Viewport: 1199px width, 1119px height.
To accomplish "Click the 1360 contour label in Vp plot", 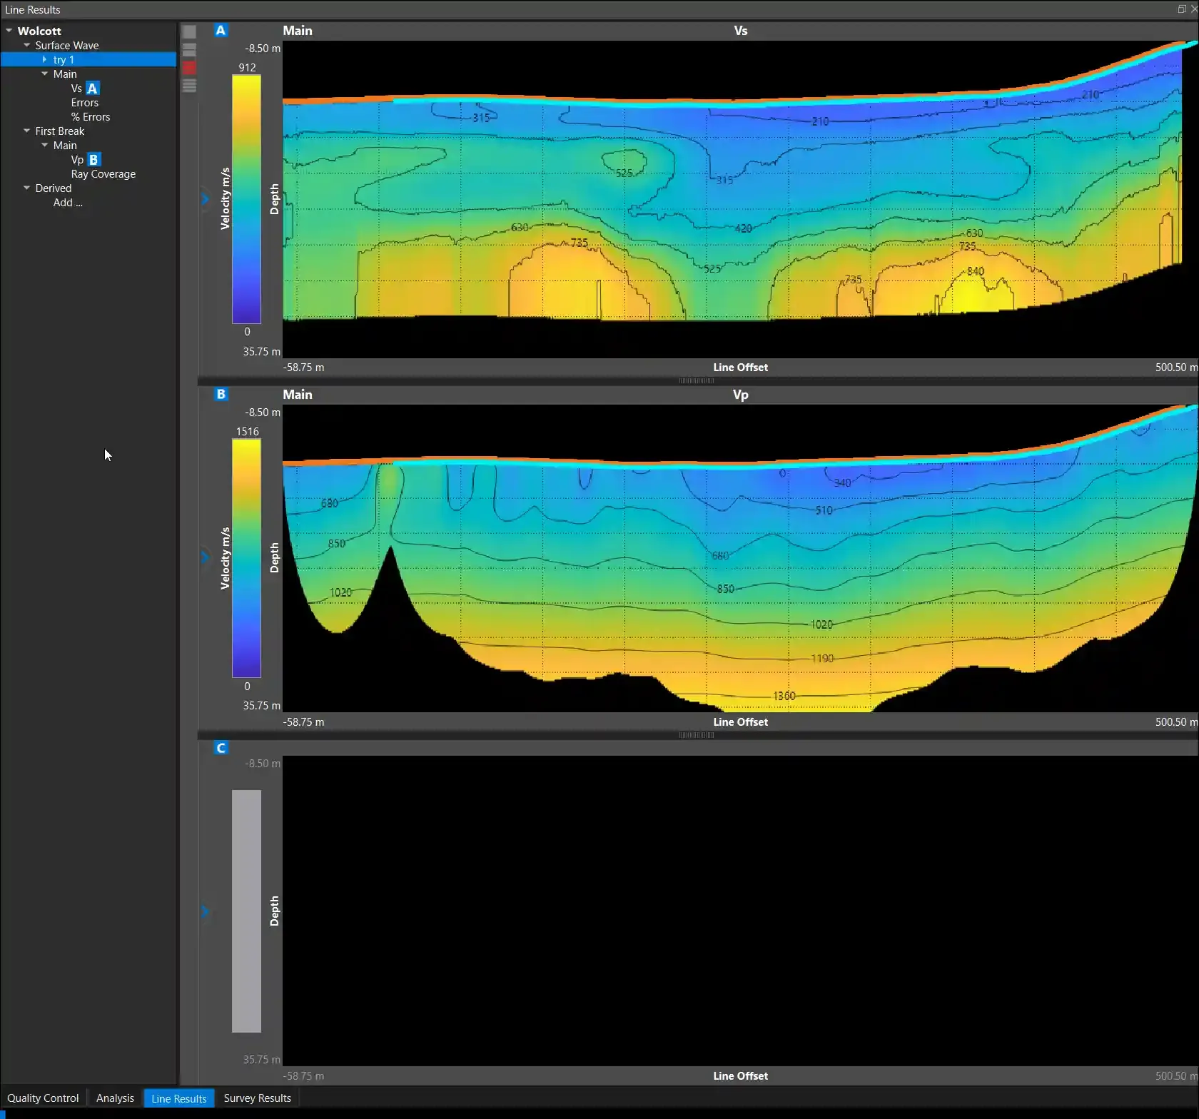I will [784, 696].
